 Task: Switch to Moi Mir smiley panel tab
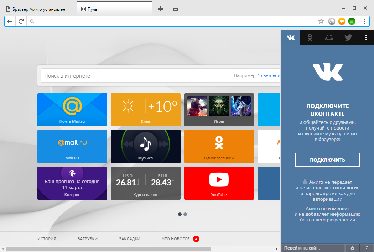329,37
